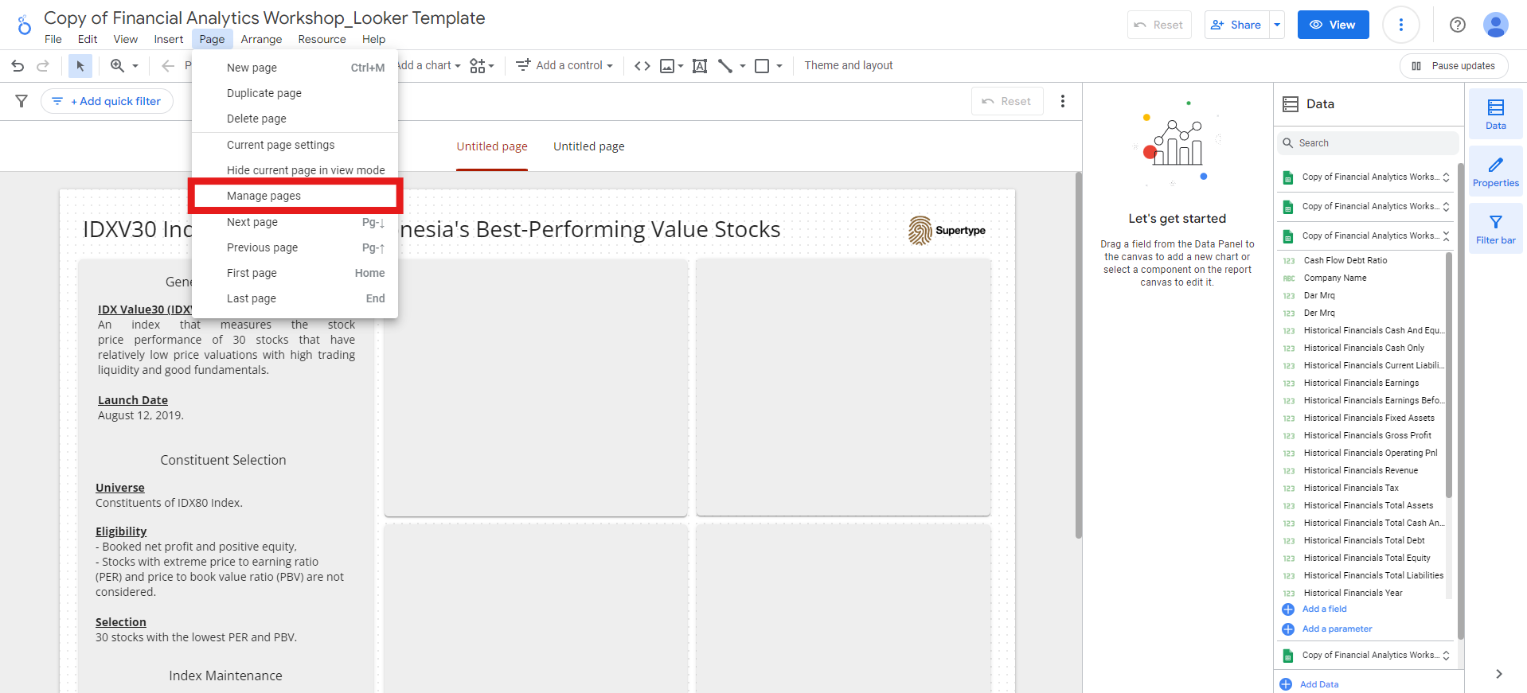Open Theme and layout
Image resolution: width=1527 pixels, height=693 pixels.
tap(849, 65)
